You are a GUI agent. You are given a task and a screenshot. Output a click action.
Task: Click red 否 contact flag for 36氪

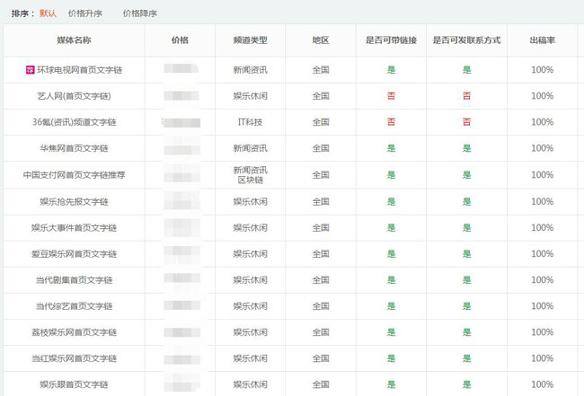pyautogui.click(x=466, y=122)
